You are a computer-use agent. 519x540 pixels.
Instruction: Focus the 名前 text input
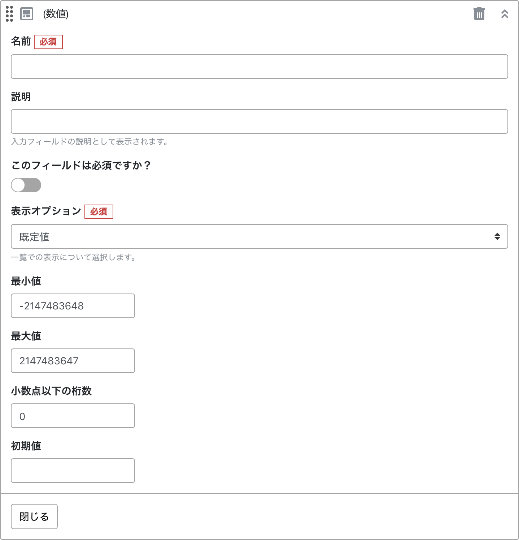coord(259,67)
